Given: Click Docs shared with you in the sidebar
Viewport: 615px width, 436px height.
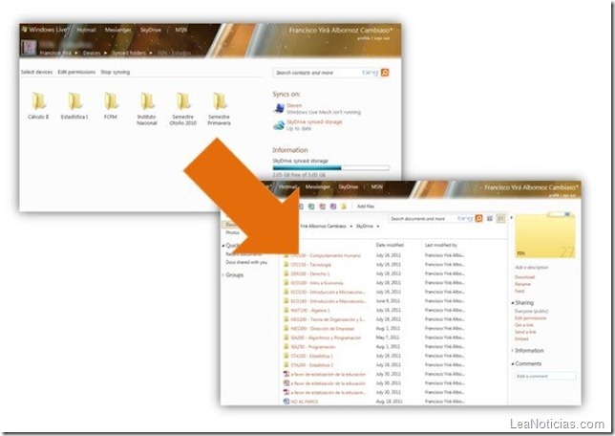Looking at the screenshot, I should pyautogui.click(x=246, y=262).
